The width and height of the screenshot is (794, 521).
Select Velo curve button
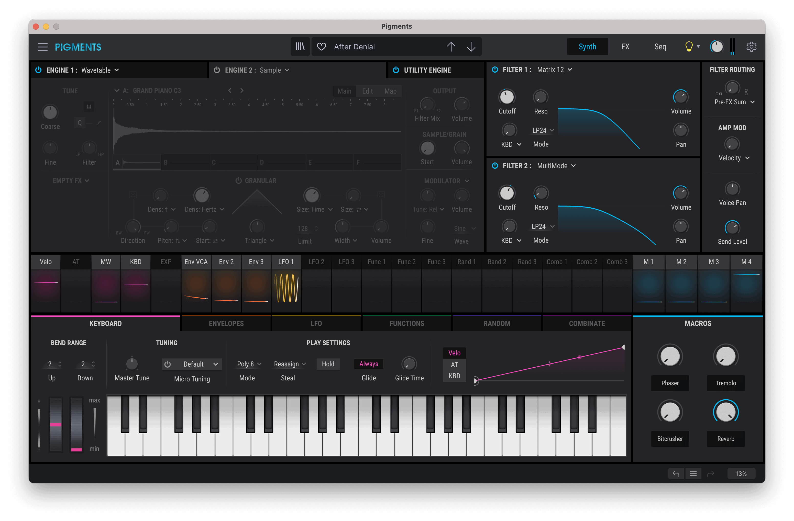click(x=454, y=353)
